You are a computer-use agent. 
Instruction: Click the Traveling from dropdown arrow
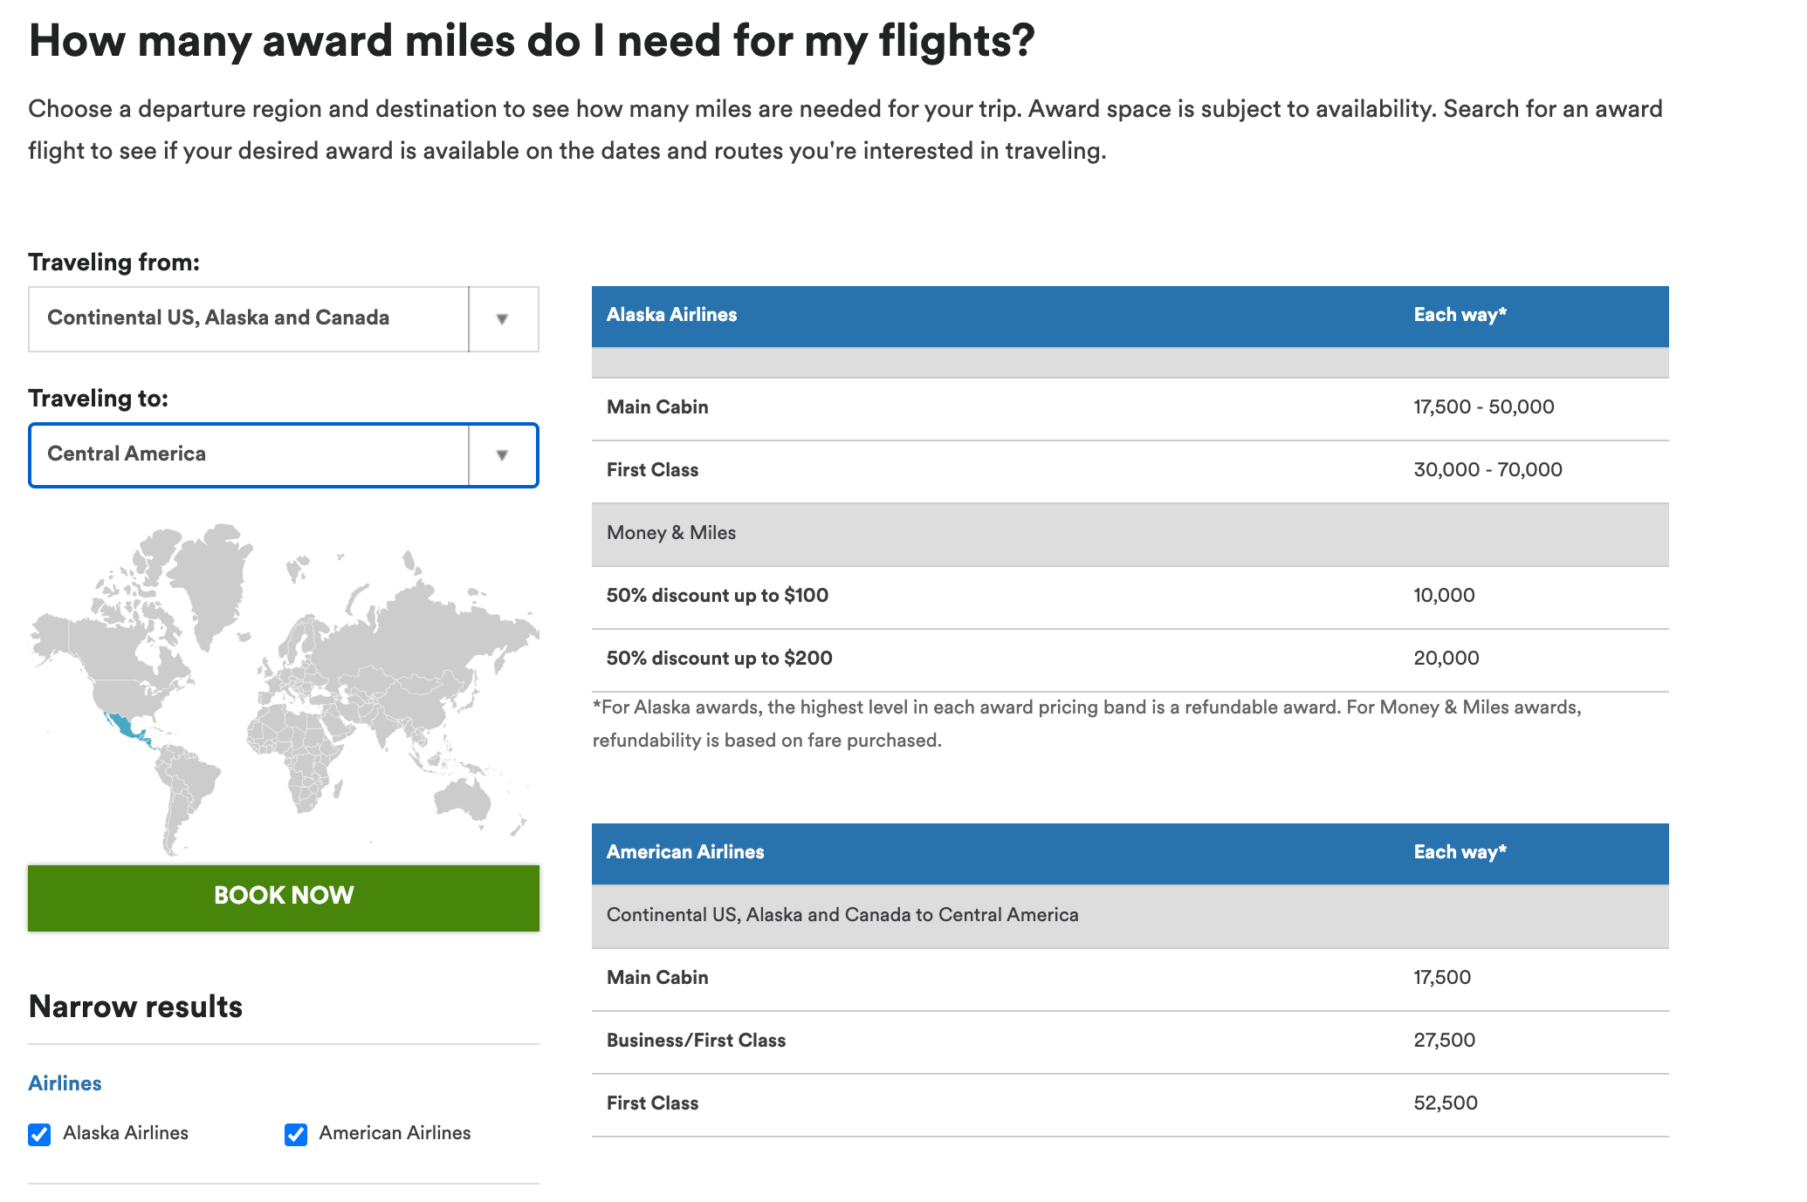click(x=502, y=319)
